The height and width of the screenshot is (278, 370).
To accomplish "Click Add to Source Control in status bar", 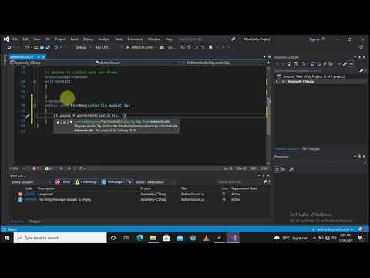I will [333, 229].
